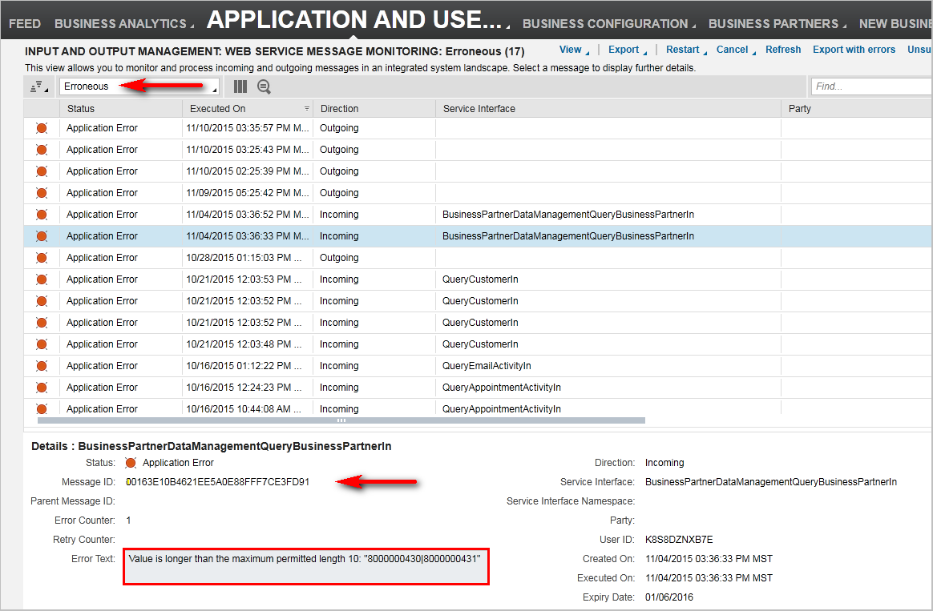933x611 pixels.
Task: Click error status icon of QueryEmailActivityIn row
Action: click(42, 366)
